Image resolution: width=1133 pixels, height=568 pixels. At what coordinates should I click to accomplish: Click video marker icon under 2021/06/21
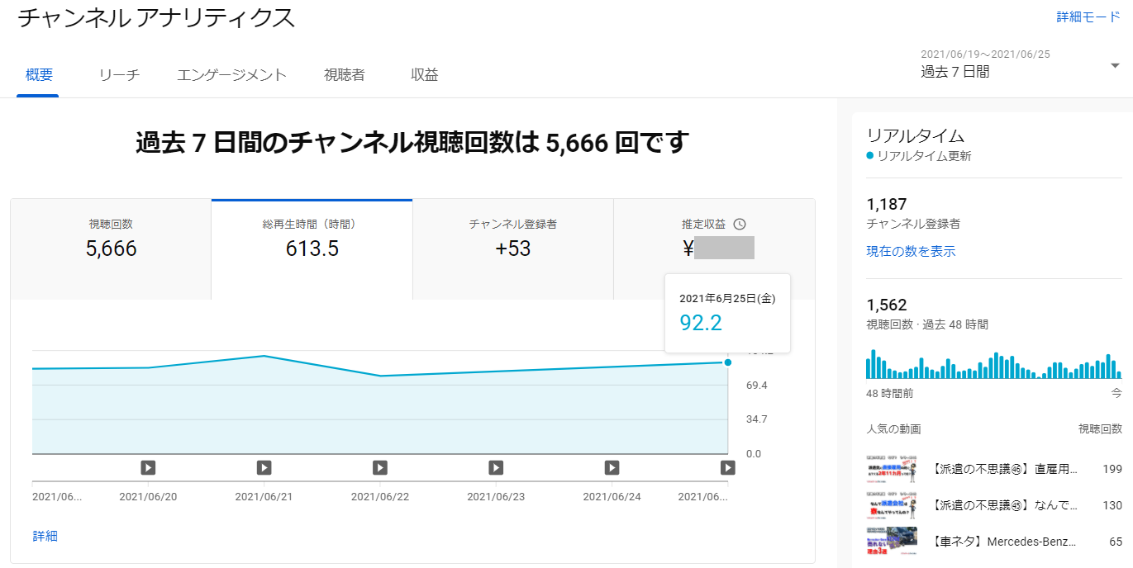[264, 468]
